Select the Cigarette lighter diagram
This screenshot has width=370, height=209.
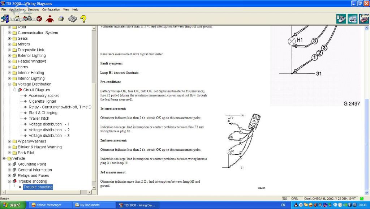(x=43, y=101)
